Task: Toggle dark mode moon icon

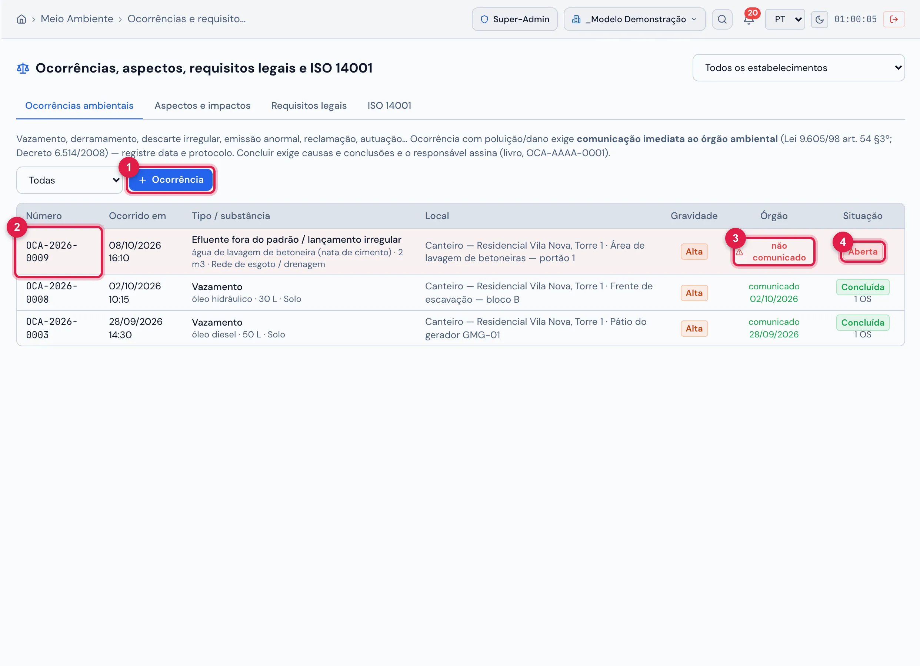Action: (819, 19)
